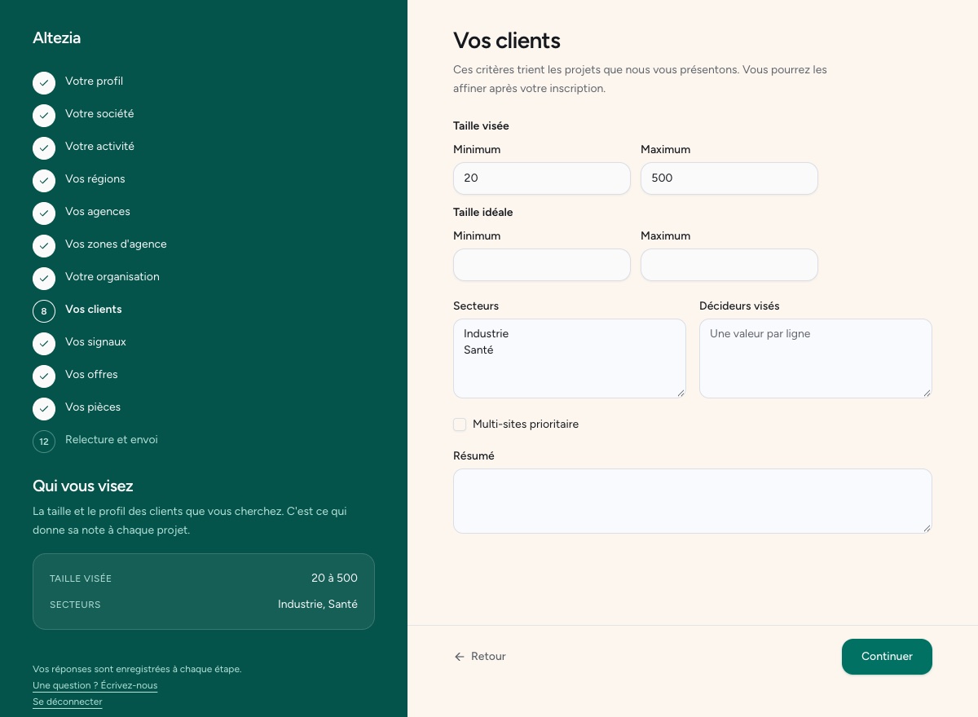The width and height of the screenshot is (978, 717).
Task: Click the Une question ? Écrivez-nous link
Action: click(95, 685)
